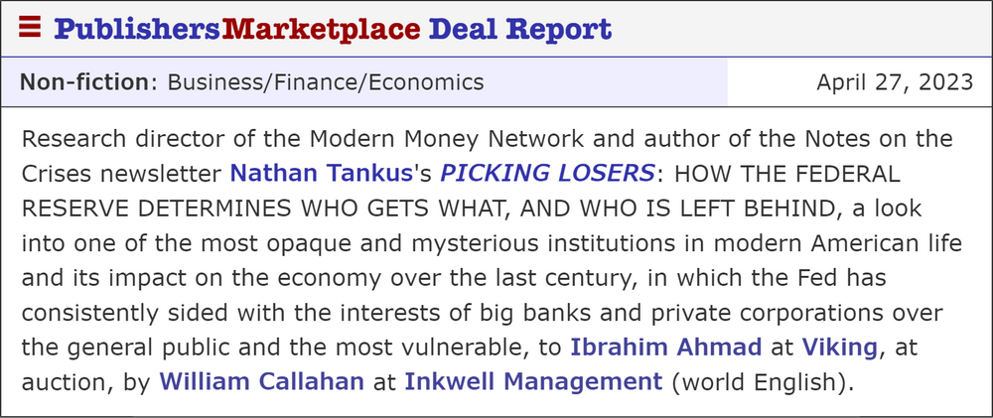
Task: Click the red Marketplace word in the header
Action: [x=321, y=29]
